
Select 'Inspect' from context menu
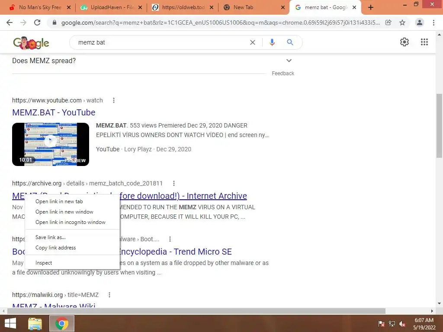(72, 263)
